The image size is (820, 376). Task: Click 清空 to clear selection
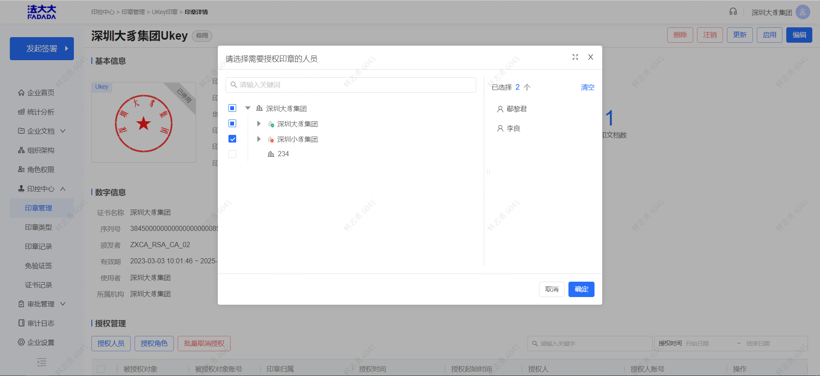pyautogui.click(x=588, y=87)
